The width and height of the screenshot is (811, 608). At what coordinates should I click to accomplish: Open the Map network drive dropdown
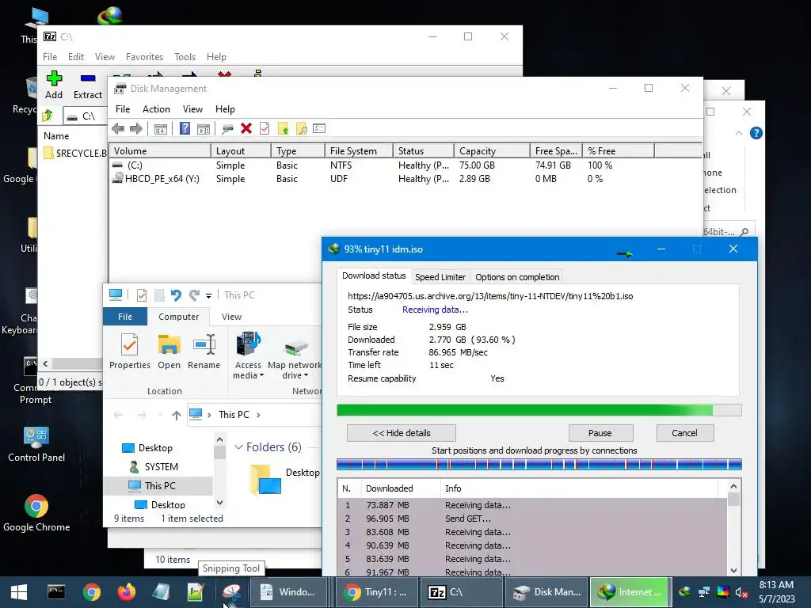(295, 355)
